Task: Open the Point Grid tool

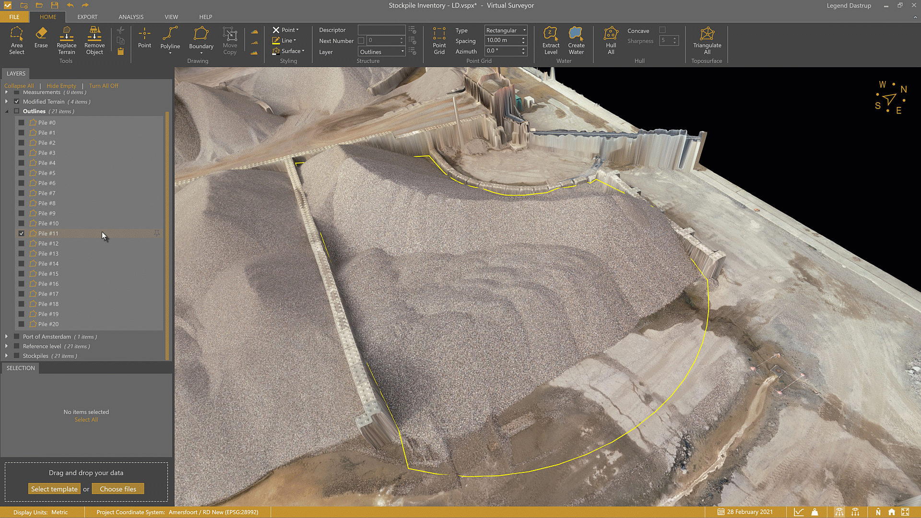Action: click(x=439, y=40)
